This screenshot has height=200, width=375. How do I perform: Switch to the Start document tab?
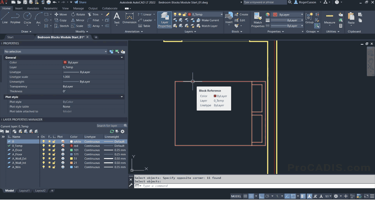[x=10, y=37]
